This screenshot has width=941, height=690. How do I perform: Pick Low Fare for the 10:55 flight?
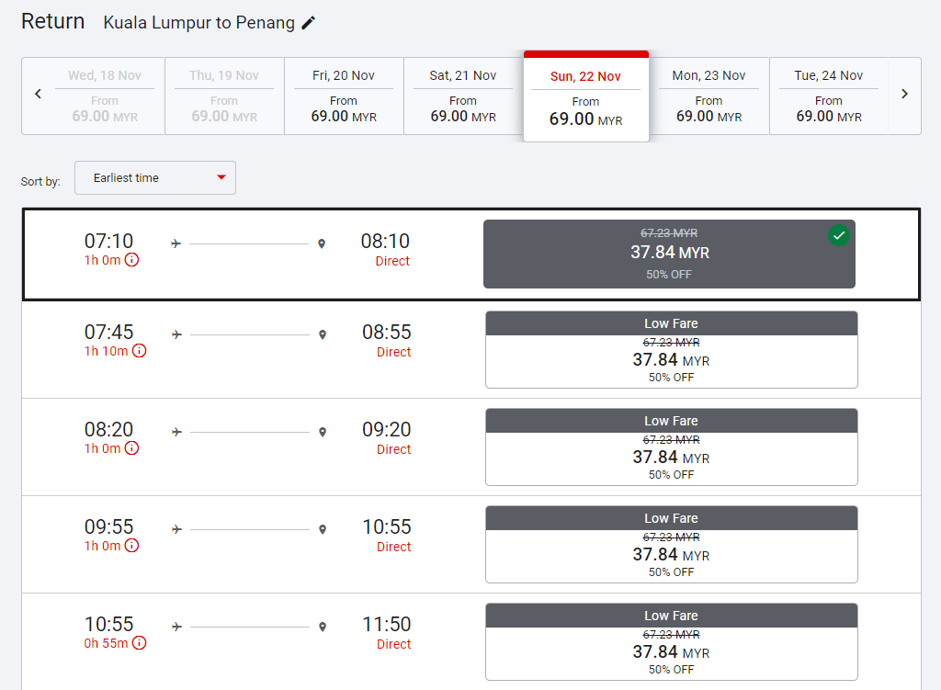pos(671,642)
